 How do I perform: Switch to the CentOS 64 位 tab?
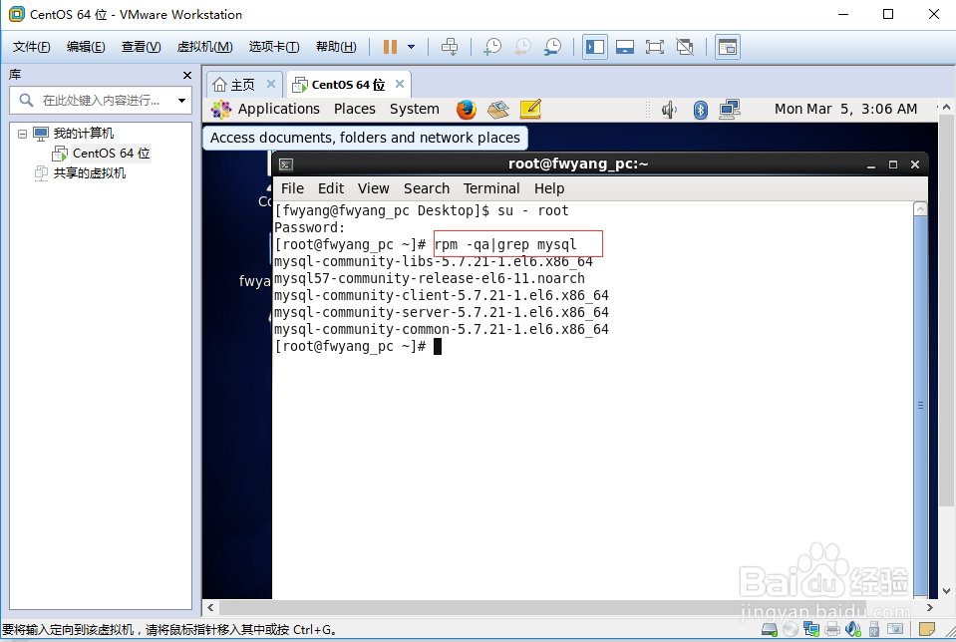click(348, 85)
